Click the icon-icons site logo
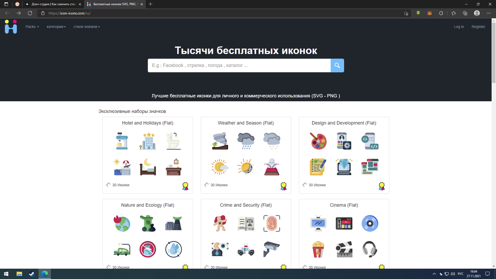The width and height of the screenshot is (496, 279). pos(10,26)
